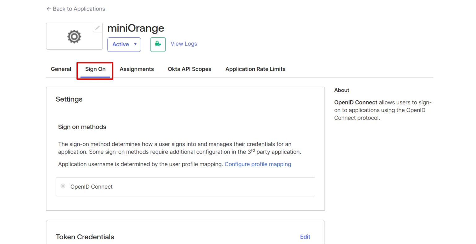The image size is (476, 244).
Task: Edit the Token Credentials section
Action: (x=305, y=237)
